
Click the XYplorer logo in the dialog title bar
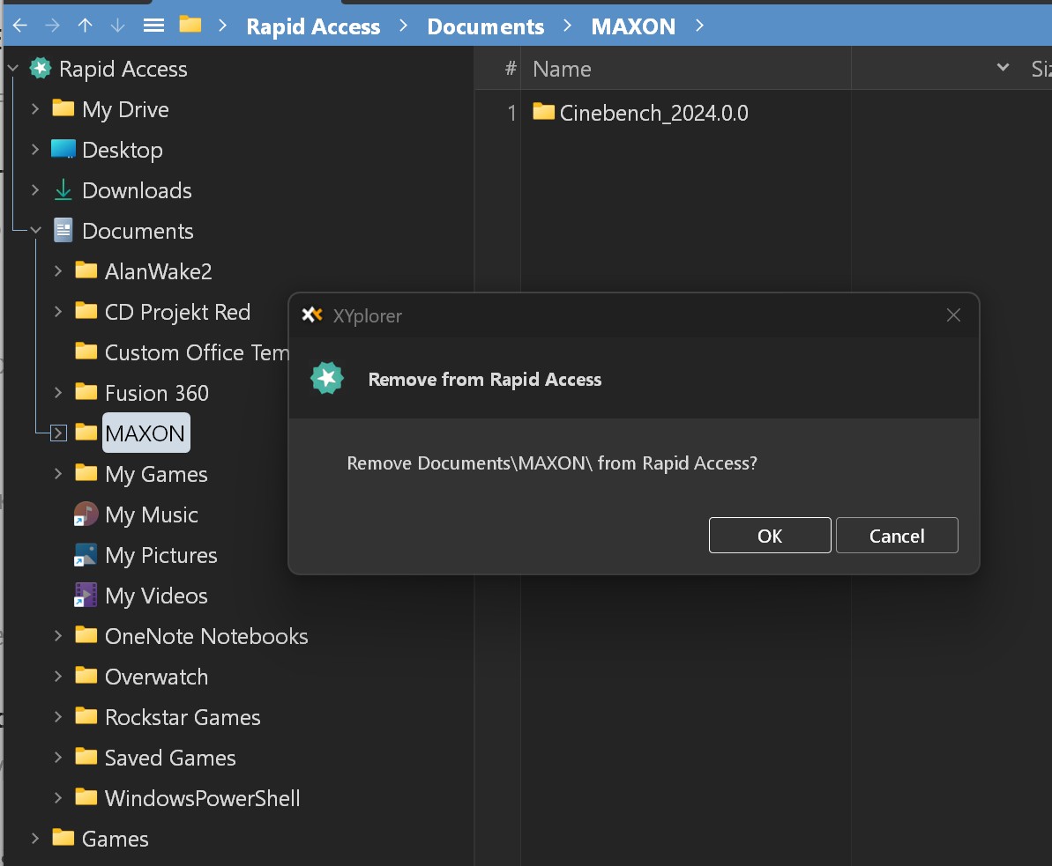[313, 315]
